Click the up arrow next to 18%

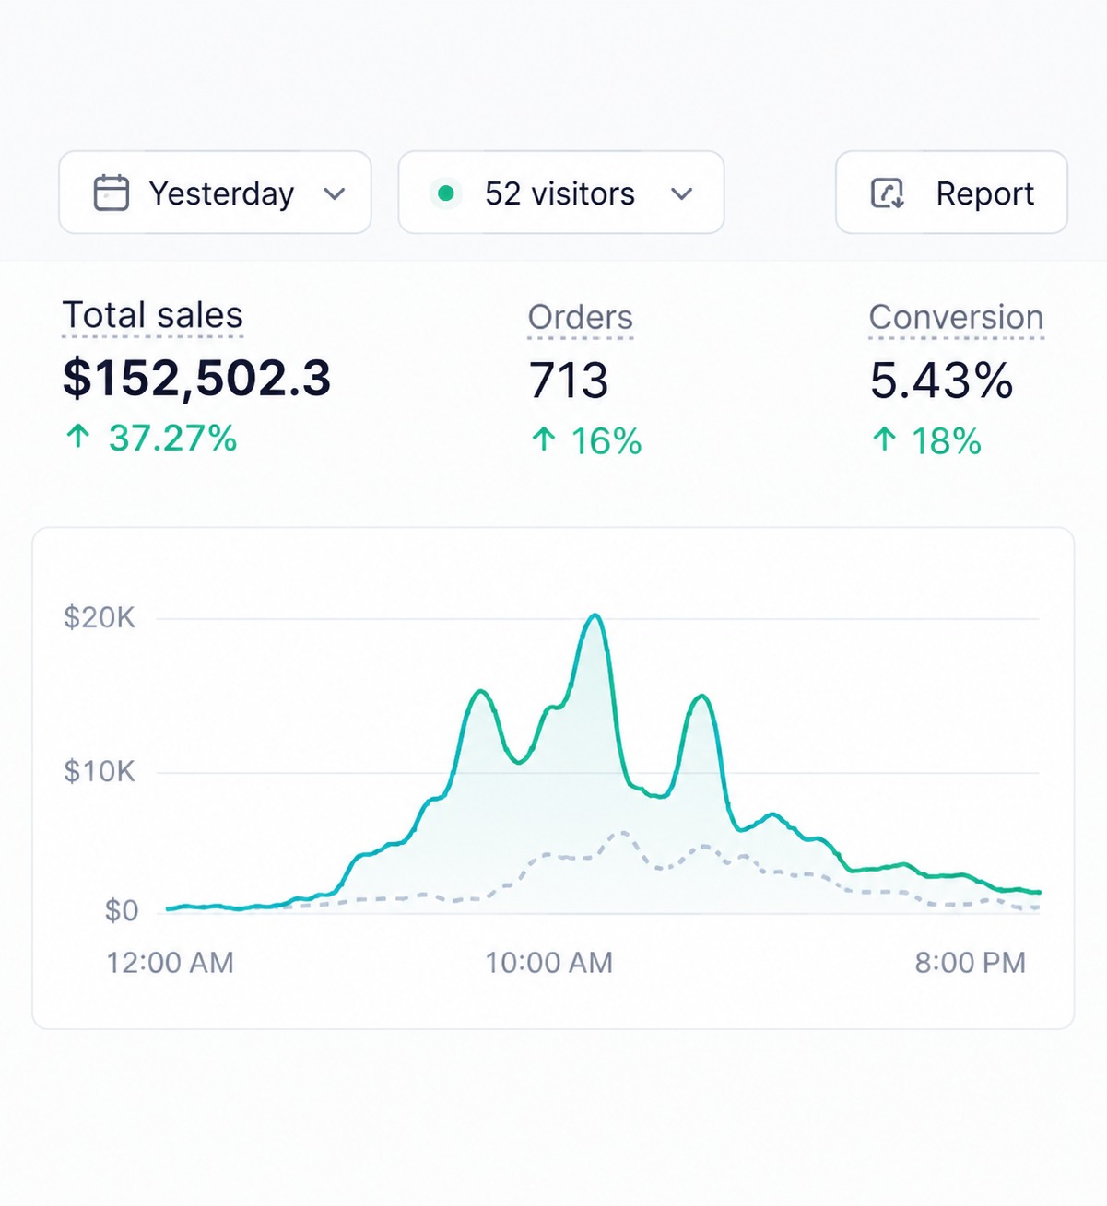(884, 439)
